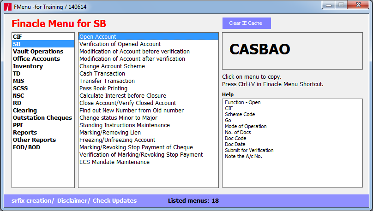The height and width of the screenshot is (211, 373).
Task: Choose ECS Mandate Maintenance
Action: tap(149, 162)
